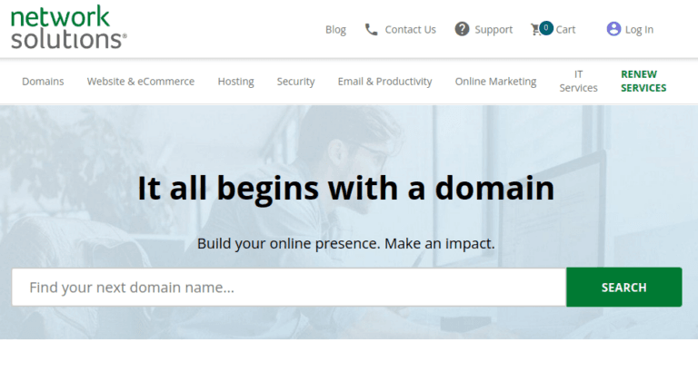Click the Log In text
This screenshot has height=371, width=698.
(x=639, y=29)
